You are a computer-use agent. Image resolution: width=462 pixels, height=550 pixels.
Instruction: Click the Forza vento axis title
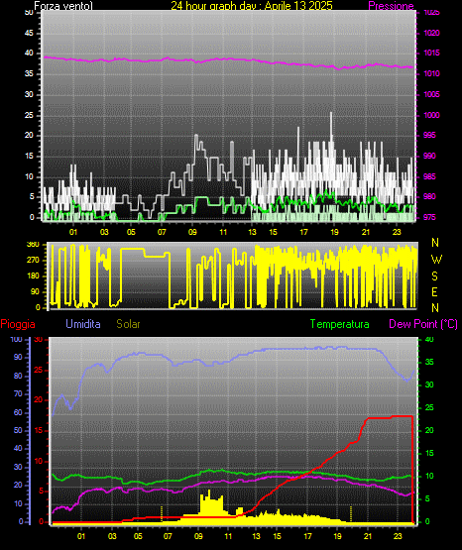click(x=63, y=6)
